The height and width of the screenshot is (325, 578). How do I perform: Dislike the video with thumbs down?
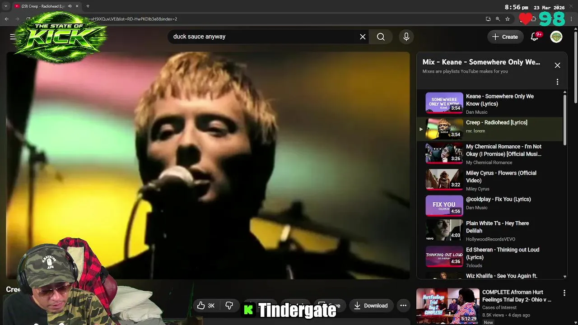pyautogui.click(x=229, y=306)
